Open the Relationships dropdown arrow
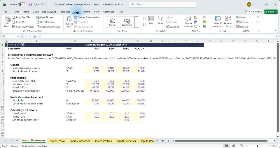 pos(208,22)
